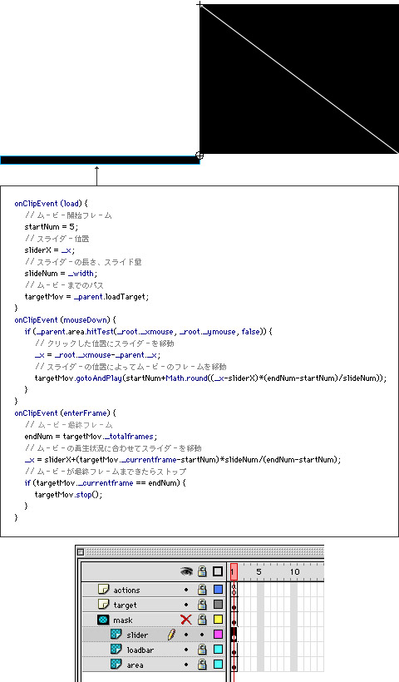Click the loadbar layer masked icon
The height and width of the screenshot is (682, 399).
click(116, 650)
